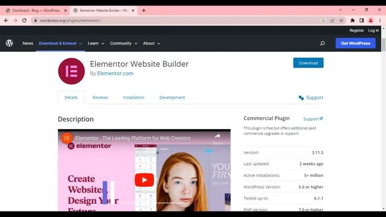Click the Register link
386x217 pixels.
[356, 31]
